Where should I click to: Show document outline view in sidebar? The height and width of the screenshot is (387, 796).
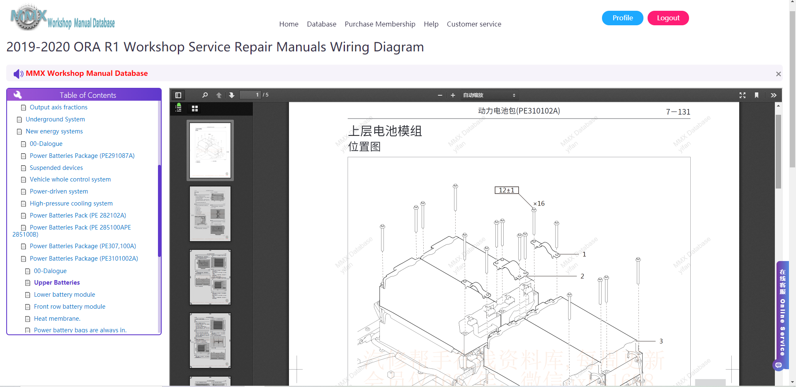pyautogui.click(x=178, y=108)
